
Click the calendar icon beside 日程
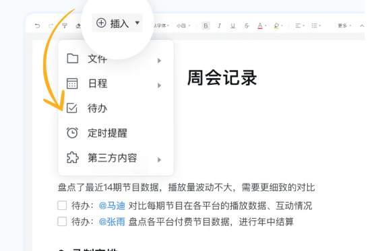pyautogui.click(x=72, y=83)
